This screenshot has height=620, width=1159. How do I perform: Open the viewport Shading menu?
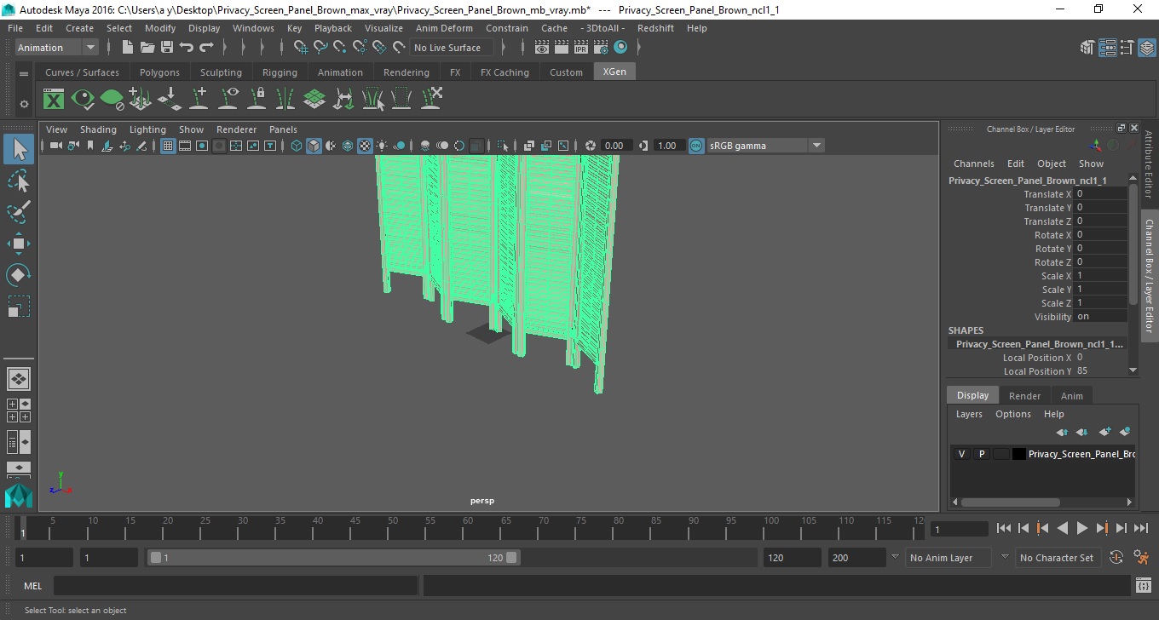pyautogui.click(x=98, y=129)
